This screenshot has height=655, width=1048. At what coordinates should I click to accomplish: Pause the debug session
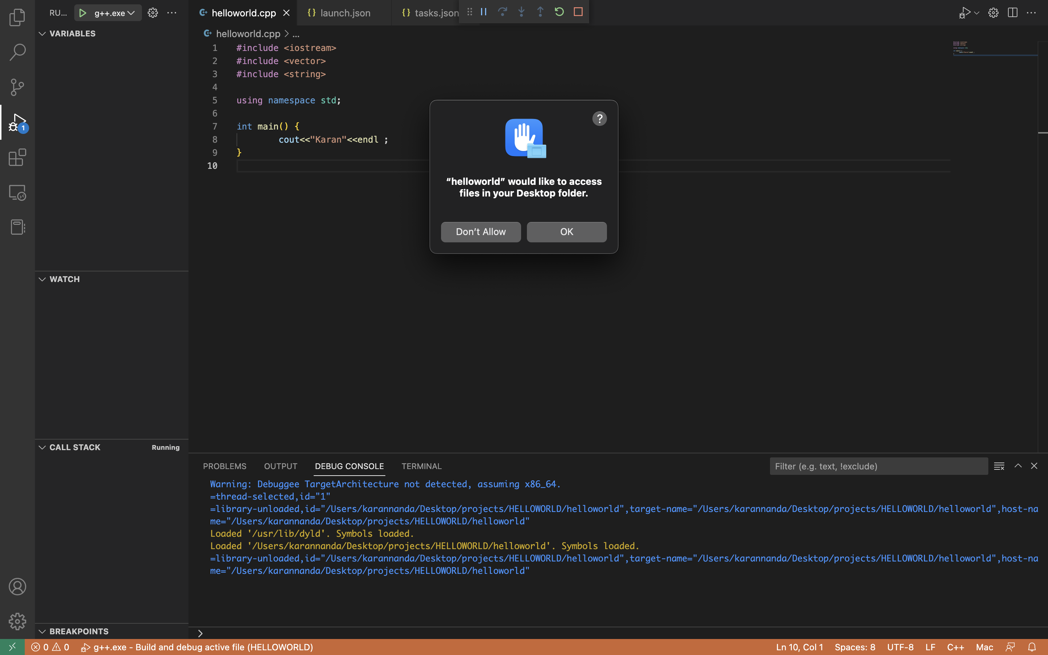pos(483,12)
